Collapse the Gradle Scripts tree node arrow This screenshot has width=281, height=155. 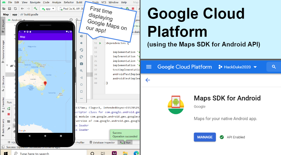pyautogui.click(x=7, y=66)
